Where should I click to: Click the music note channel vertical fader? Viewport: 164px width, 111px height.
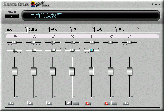[x=34, y=71]
